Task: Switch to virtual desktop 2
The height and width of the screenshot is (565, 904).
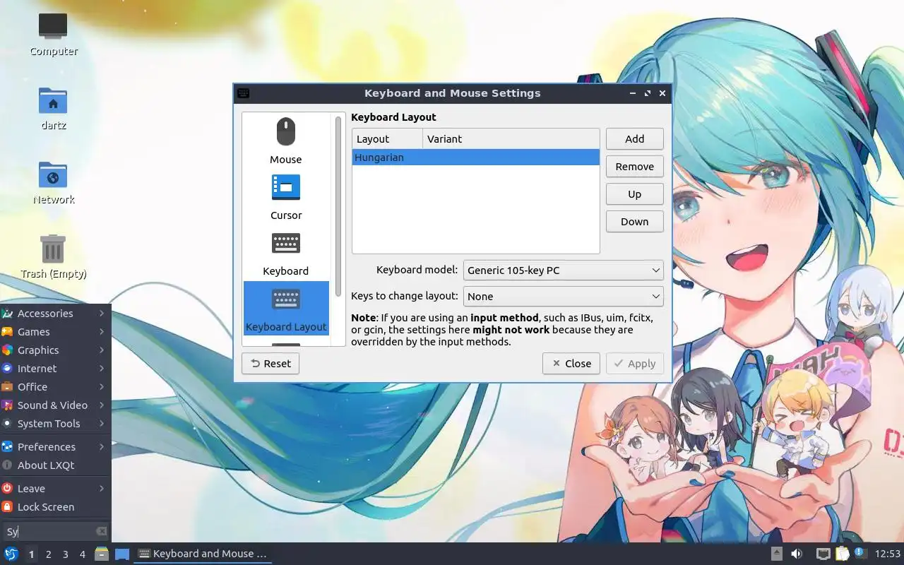Action: point(48,554)
